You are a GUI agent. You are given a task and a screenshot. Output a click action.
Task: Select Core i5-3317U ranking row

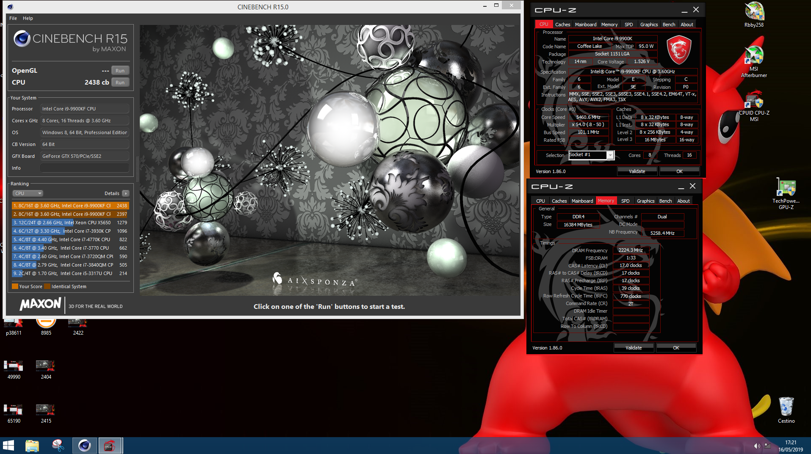click(x=70, y=273)
